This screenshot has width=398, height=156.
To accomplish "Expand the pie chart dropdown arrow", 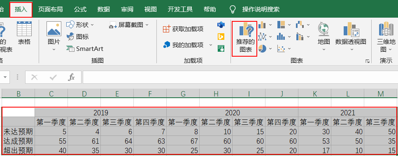I will pyautogui.click(x=270, y=48).
